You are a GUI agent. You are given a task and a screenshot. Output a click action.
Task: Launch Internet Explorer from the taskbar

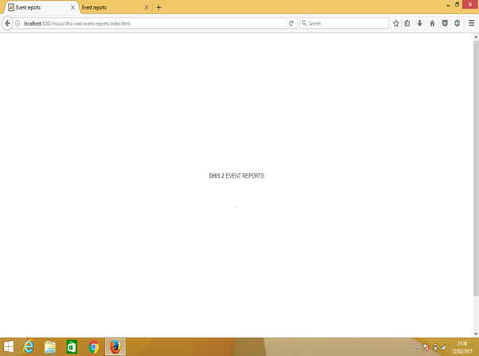pyautogui.click(x=29, y=346)
